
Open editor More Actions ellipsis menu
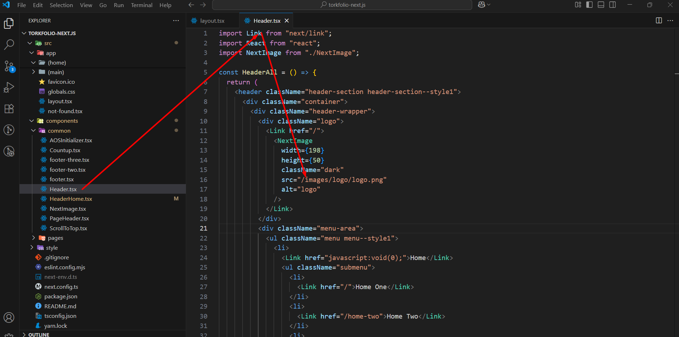(670, 21)
